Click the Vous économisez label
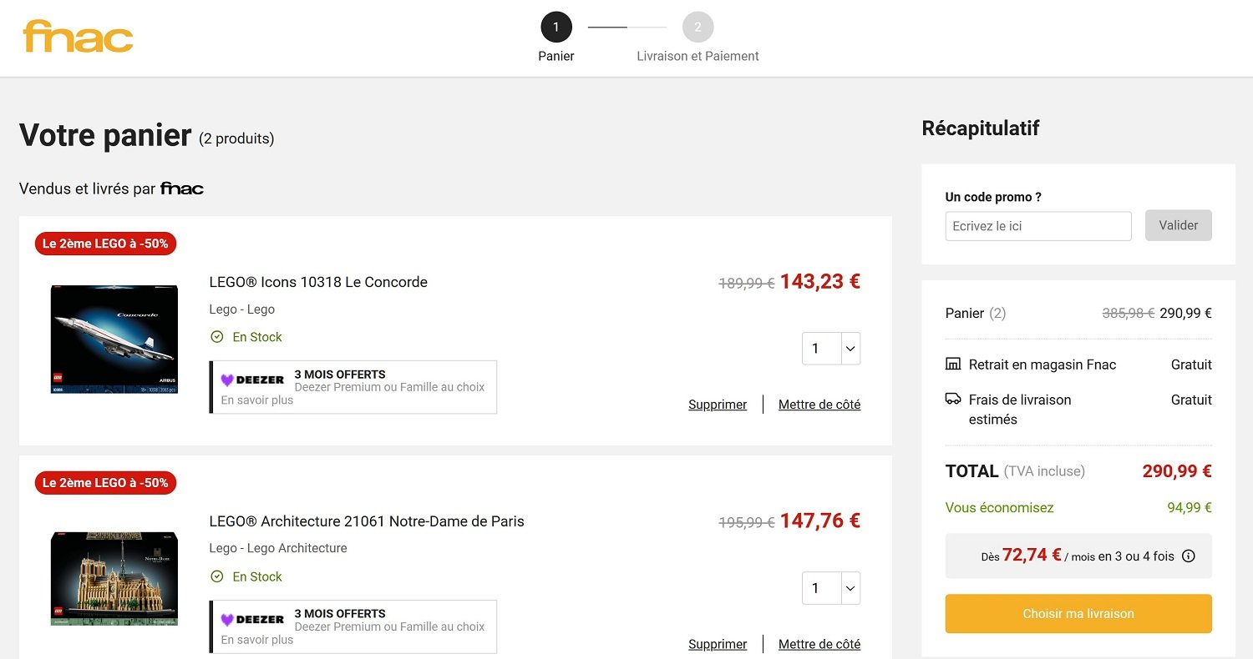 click(999, 507)
